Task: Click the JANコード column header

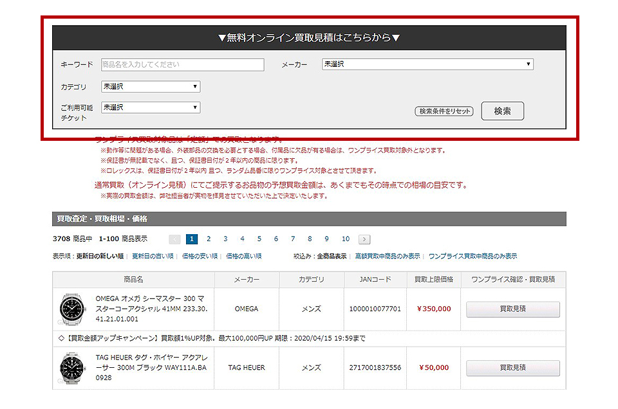Action: (x=375, y=280)
